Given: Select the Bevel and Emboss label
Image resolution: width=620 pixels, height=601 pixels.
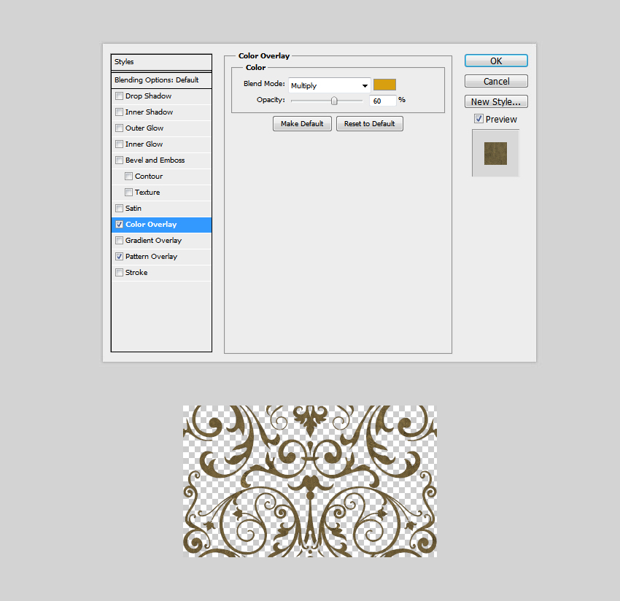Looking at the screenshot, I should [x=155, y=160].
